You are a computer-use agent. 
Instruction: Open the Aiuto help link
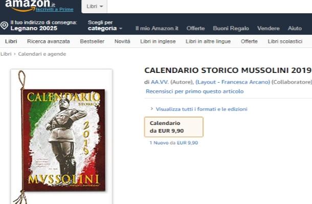coord(295,29)
